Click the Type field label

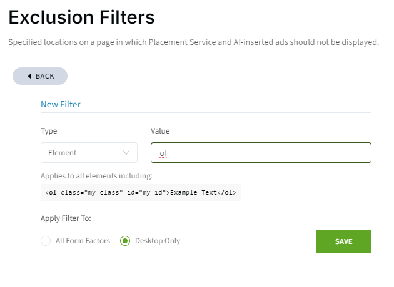point(49,131)
